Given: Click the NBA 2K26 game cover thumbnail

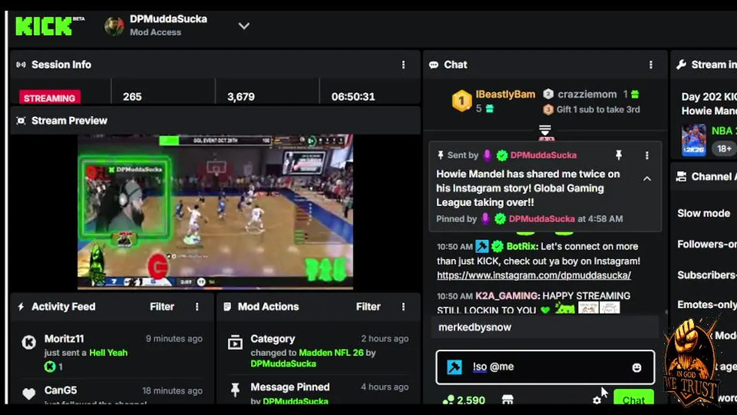Looking at the screenshot, I should pyautogui.click(x=694, y=140).
